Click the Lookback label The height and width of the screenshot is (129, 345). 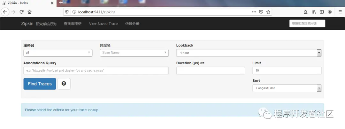point(185,46)
